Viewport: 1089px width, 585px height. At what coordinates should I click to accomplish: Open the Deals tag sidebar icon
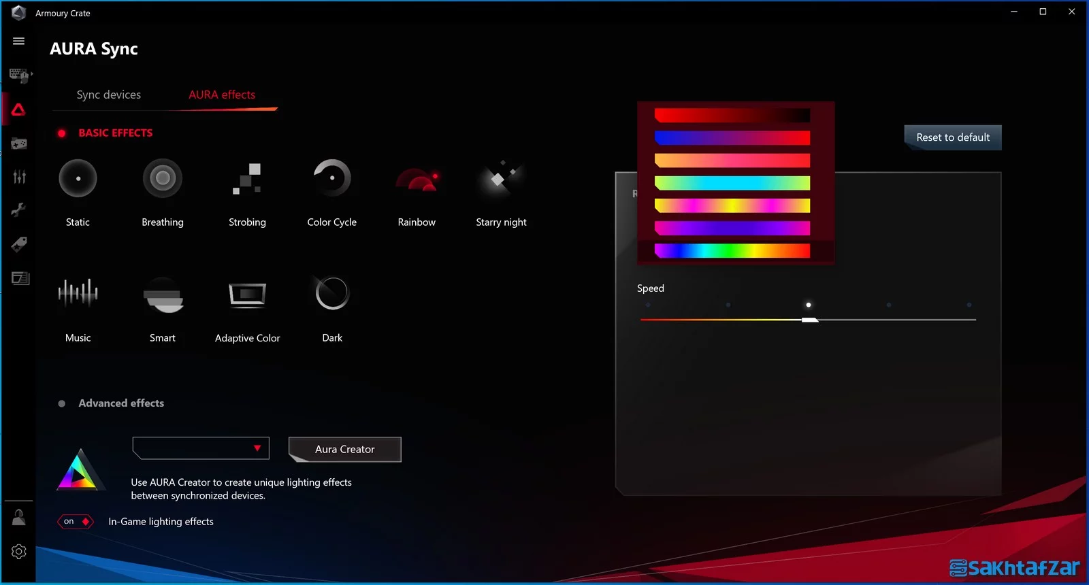click(19, 244)
